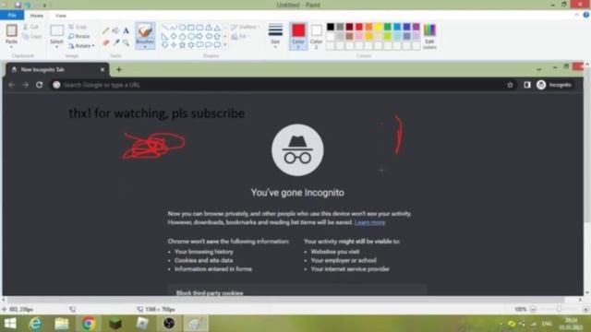Click the Windows Start button
The image size is (591, 332).
pos(10,324)
